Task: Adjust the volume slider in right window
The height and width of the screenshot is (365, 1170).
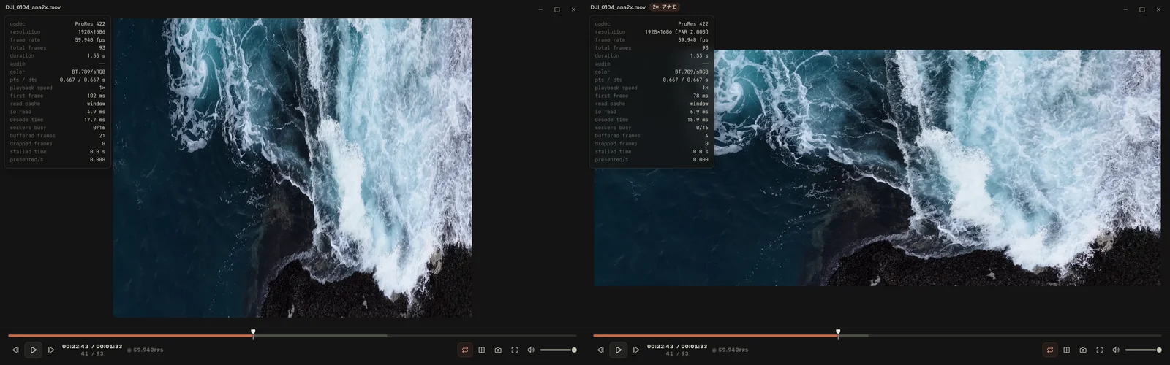Action: coord(1143,350)
